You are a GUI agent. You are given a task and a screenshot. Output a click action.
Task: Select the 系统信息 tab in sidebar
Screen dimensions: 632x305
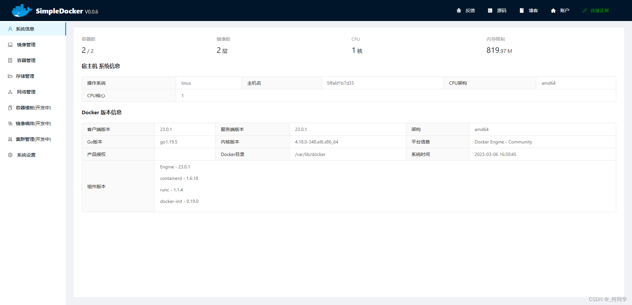click(24, 29)
